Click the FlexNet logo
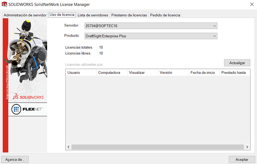Viewport: 257px width, 164px height. (28, 109)
